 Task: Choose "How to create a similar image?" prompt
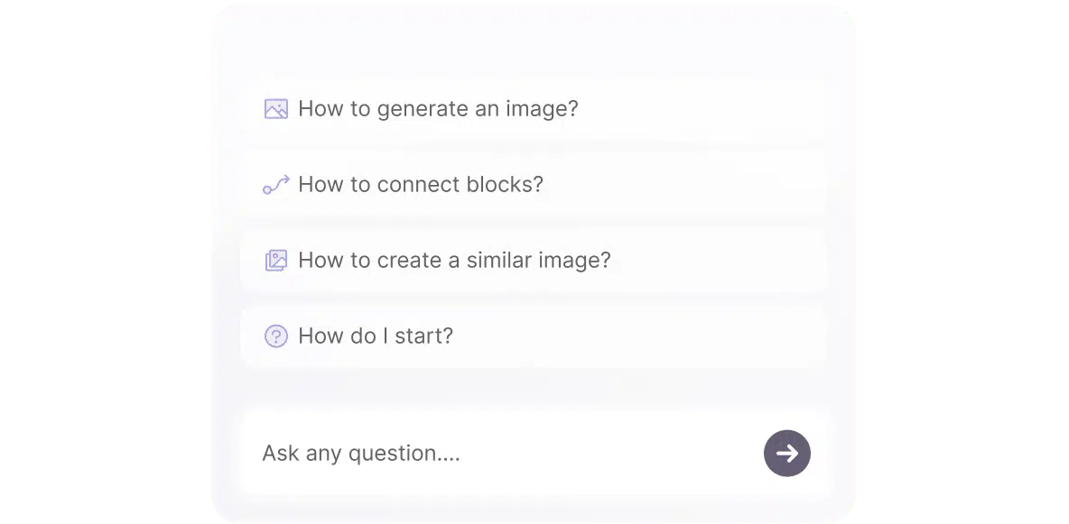coord(533,261)
